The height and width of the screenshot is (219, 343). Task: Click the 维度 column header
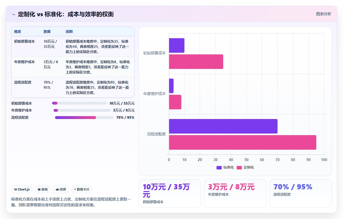(18, 31)
